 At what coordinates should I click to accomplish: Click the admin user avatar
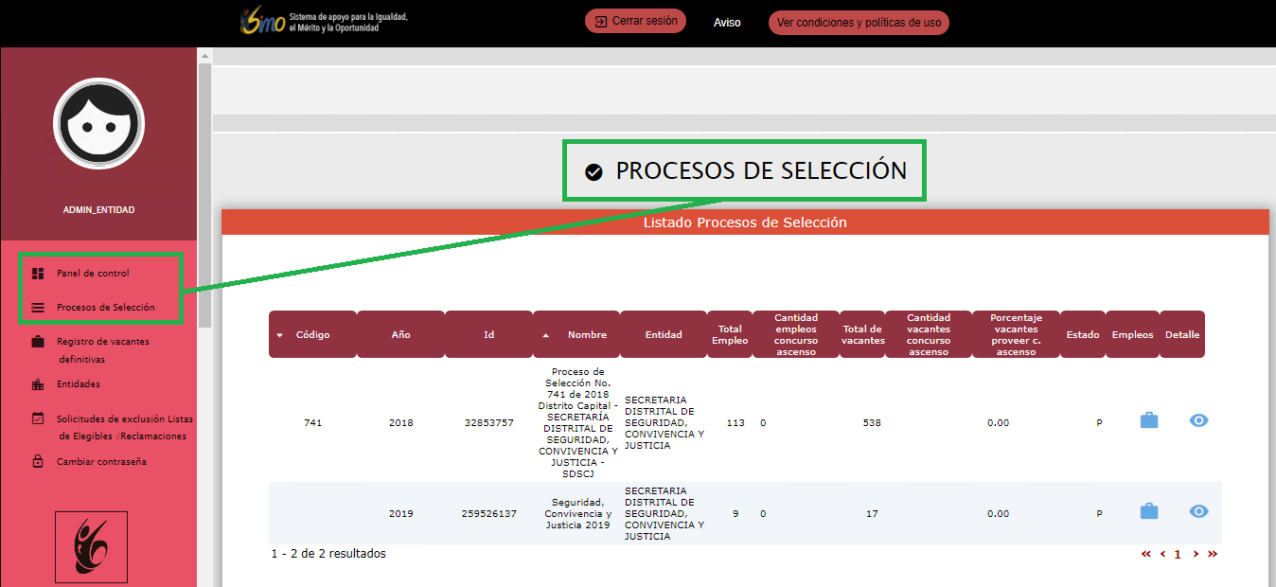(98, 123)
